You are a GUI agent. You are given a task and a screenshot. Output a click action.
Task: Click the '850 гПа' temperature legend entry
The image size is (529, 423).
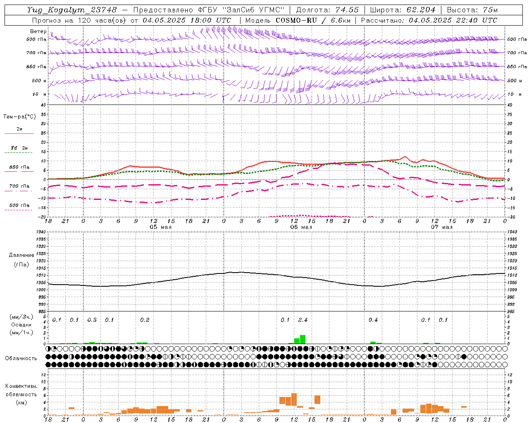(19, 167)
